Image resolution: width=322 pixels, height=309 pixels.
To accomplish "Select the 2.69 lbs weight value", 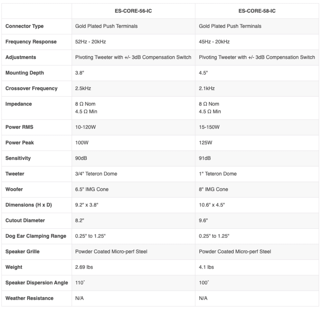I will (x=84, y=267).
